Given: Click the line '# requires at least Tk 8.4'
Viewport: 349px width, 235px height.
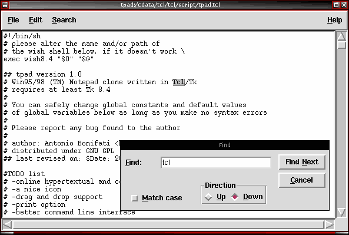Looking at the screenshot, I should pyautogui.click(x=56, y=90).
